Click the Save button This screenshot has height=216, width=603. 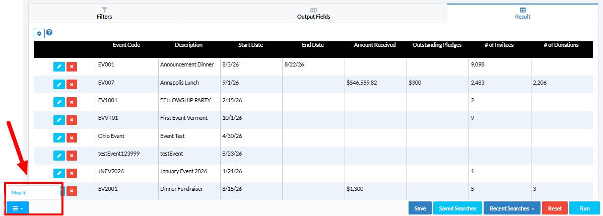coord(420,208)
